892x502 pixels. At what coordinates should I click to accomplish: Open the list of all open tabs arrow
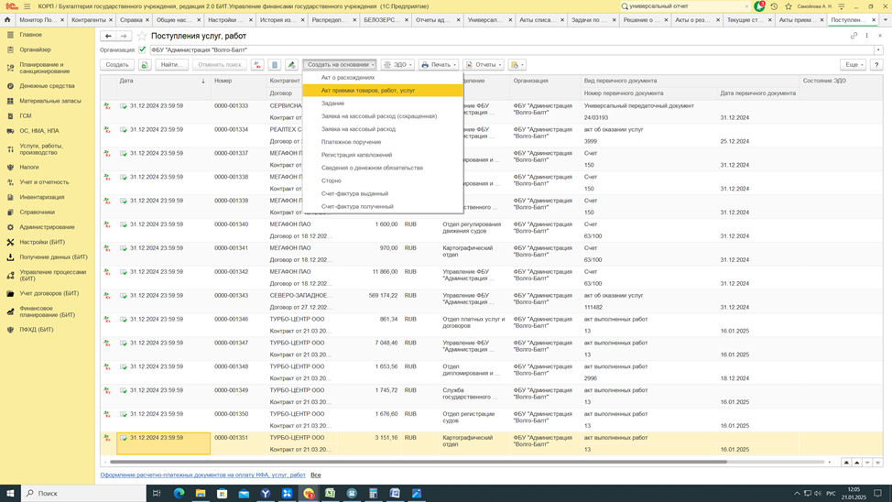(x=886, y=20)
